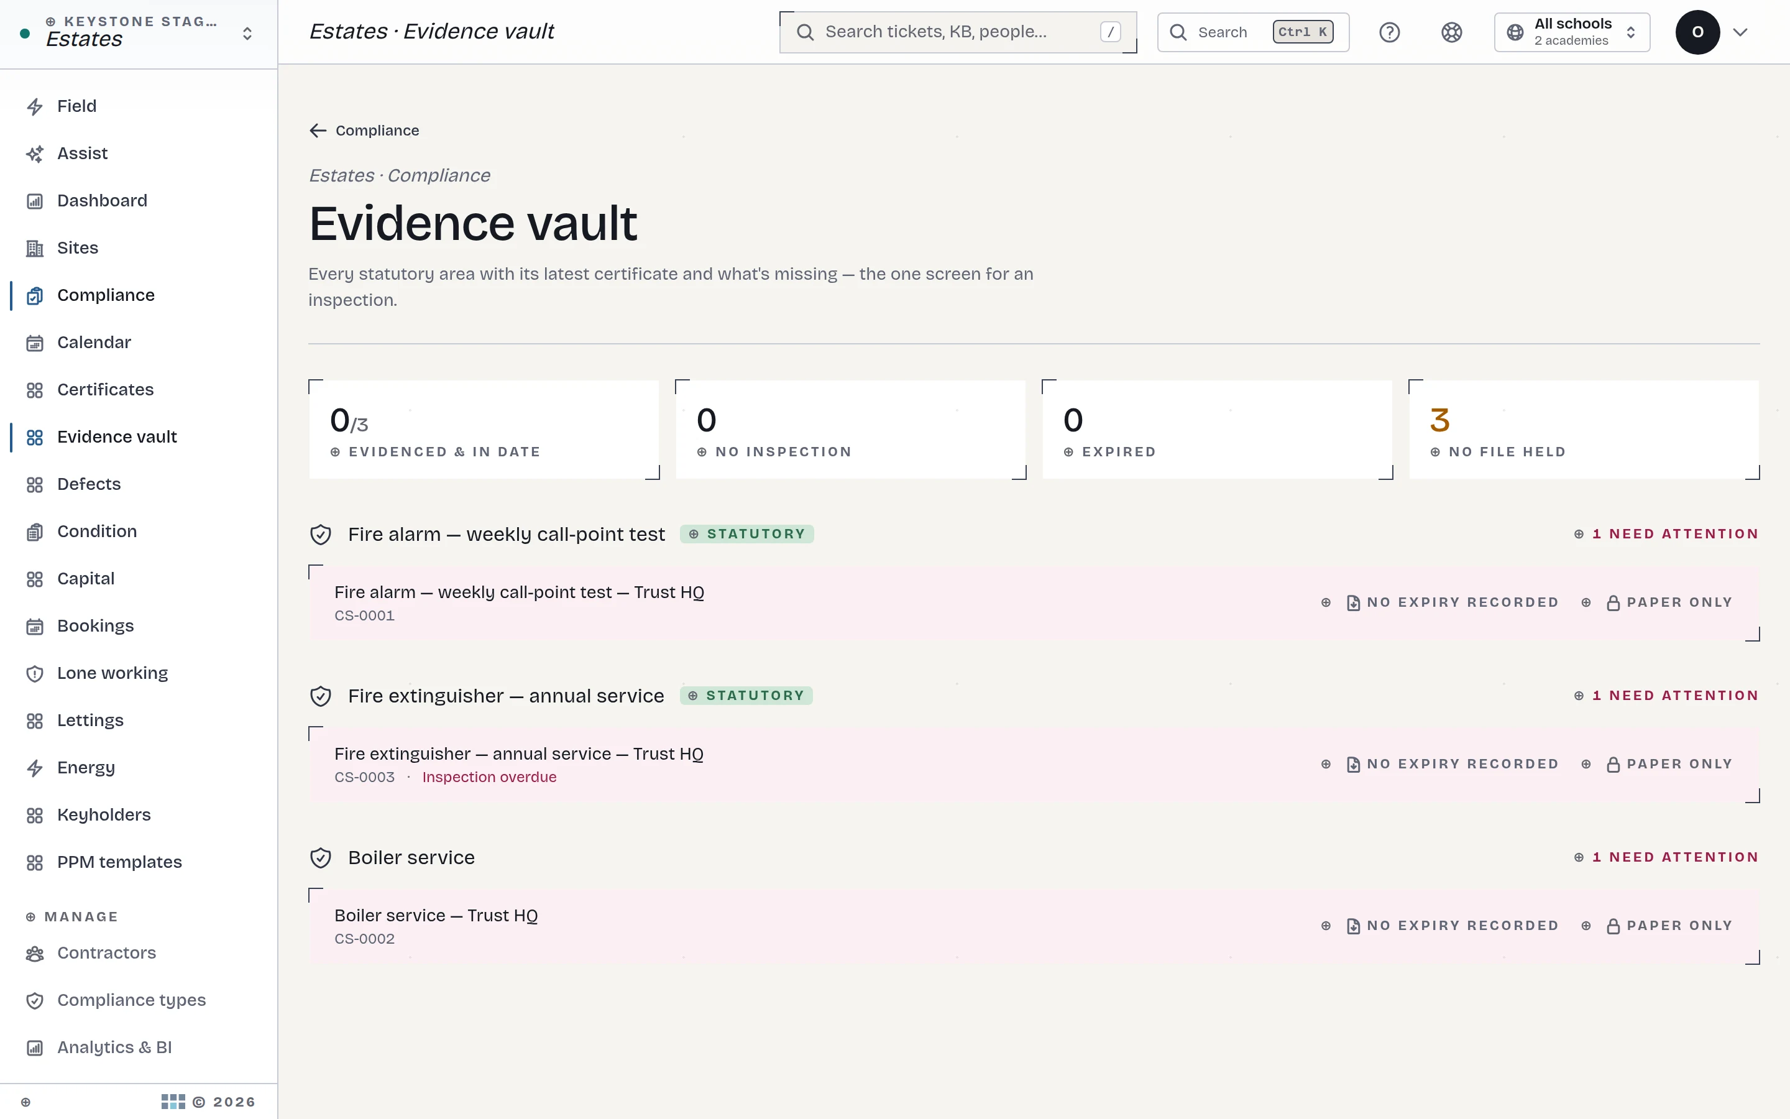Screen dimensions: 1790x1119
Task: Click the Sites building icon
Action: click(35, 249)
